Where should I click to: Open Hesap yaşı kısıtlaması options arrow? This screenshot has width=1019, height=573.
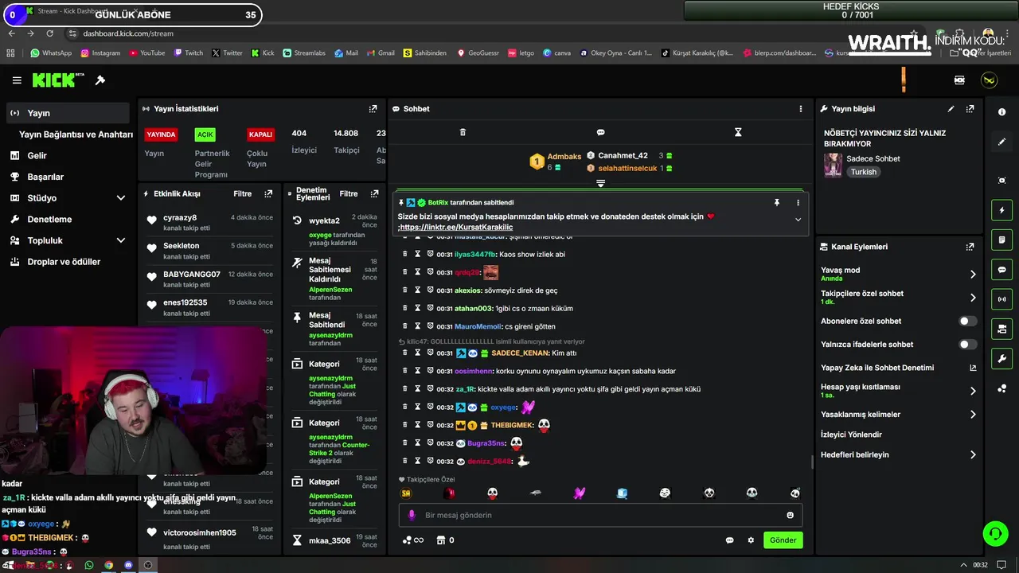coord(972,391)
